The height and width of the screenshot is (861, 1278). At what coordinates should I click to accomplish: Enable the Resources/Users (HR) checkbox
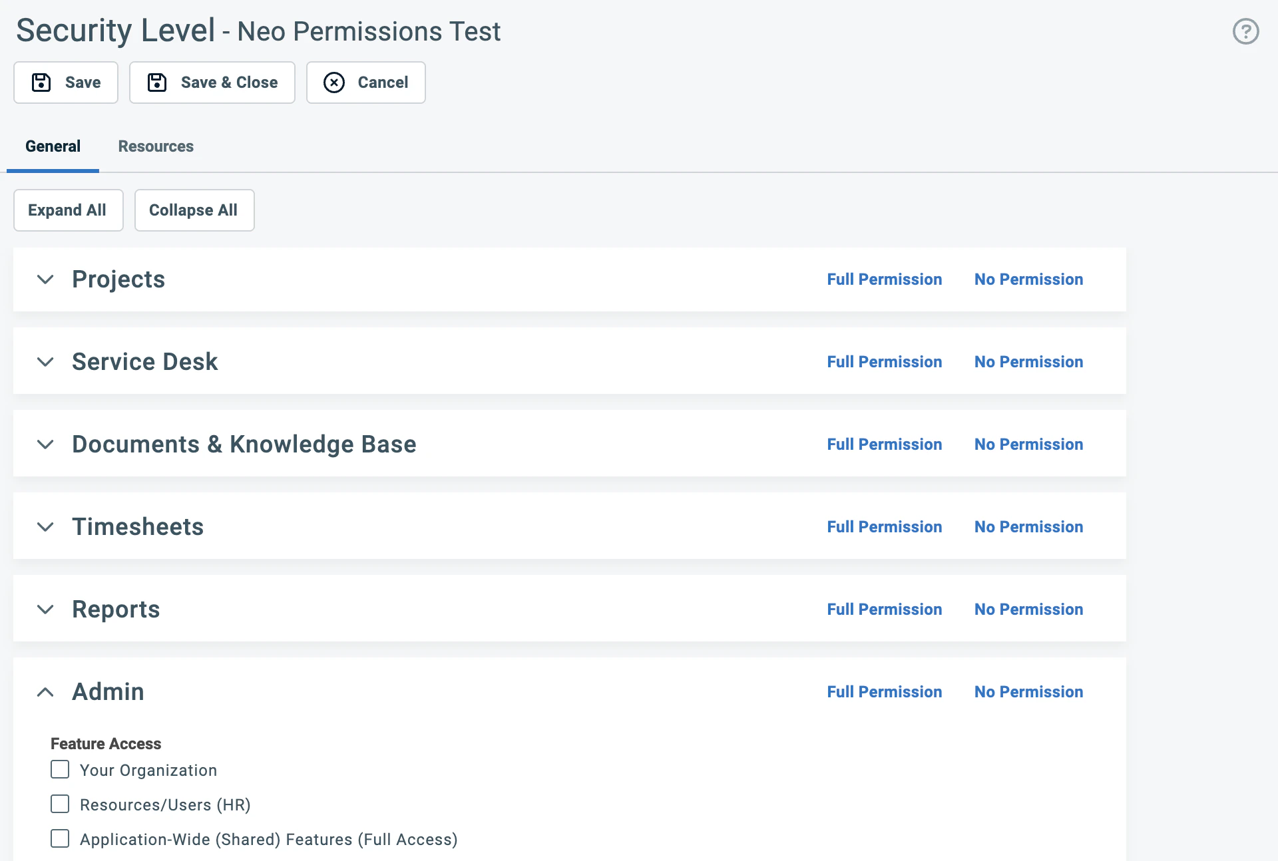click(x=60, y=804)
